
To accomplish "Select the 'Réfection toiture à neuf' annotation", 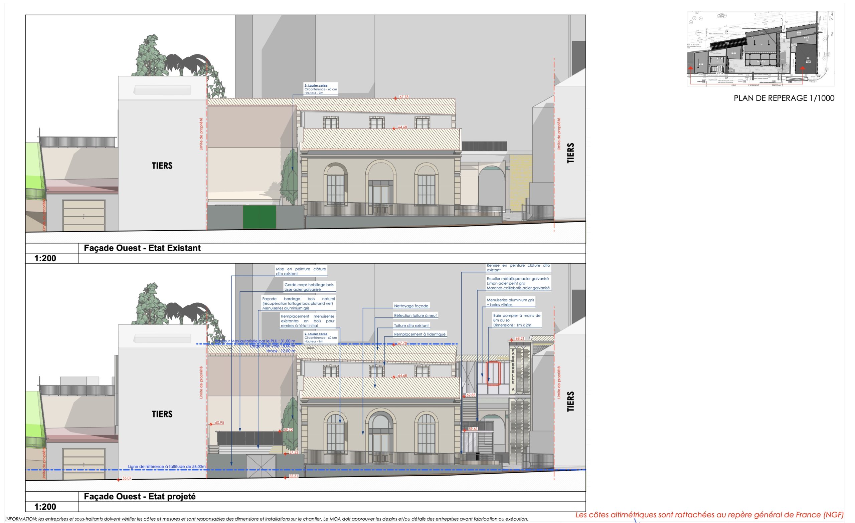I will (415, 316).
